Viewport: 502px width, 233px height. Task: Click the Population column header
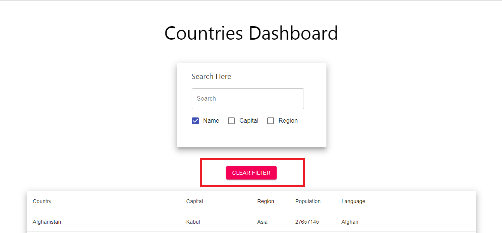[308, 201]
